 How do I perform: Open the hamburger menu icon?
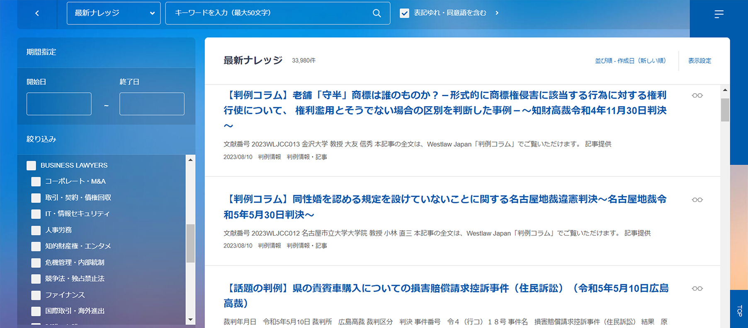(719, 14)
